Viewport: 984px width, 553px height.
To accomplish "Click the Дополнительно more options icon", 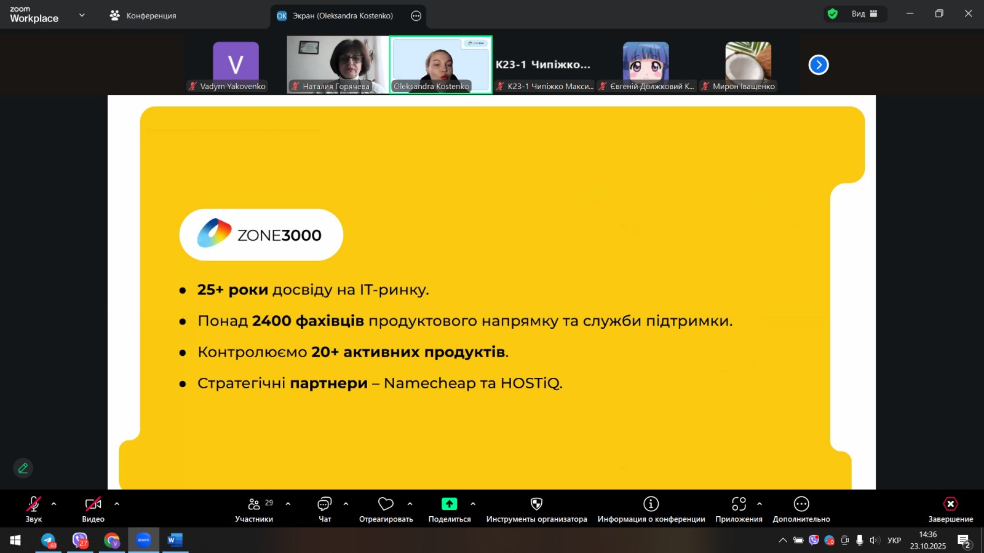I will click(801, 504).
